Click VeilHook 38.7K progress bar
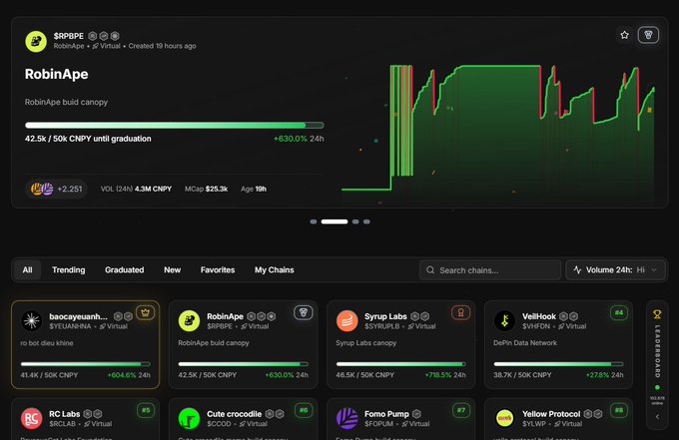 coord(558,364)
